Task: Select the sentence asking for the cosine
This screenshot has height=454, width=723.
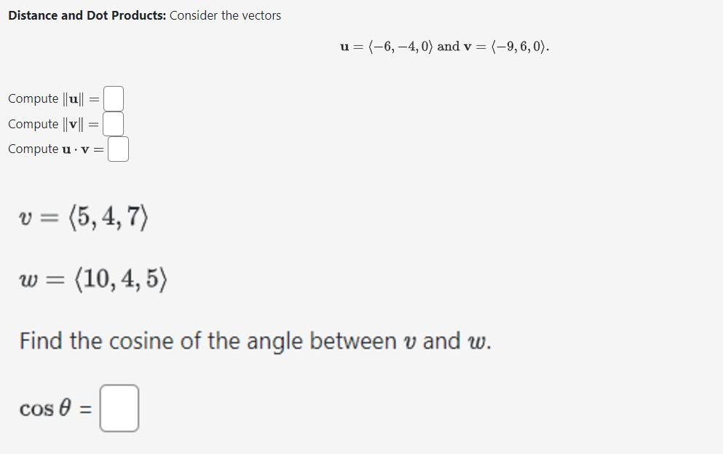Action: (x=253, y=340)
